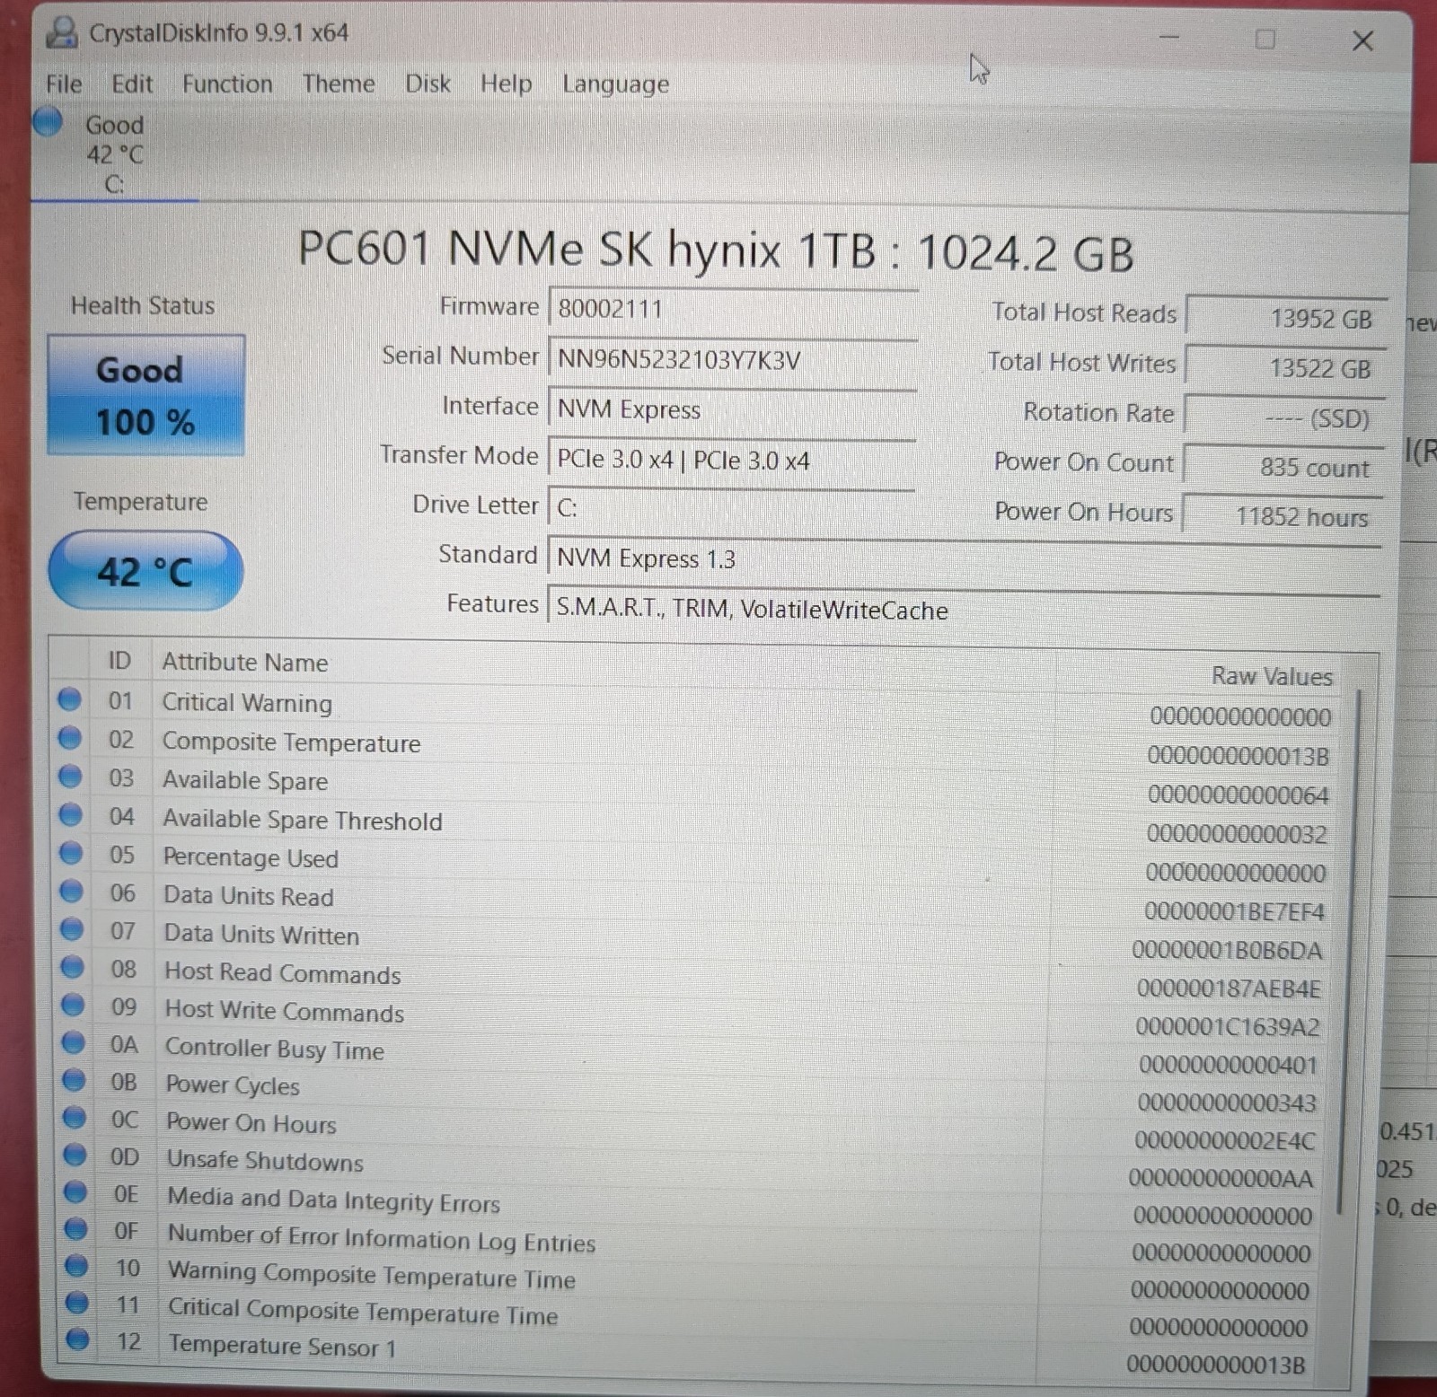Click raw value 000000000000AA
The width and height of the screenshot is (1437, 1397).
pos(1221,1178)
